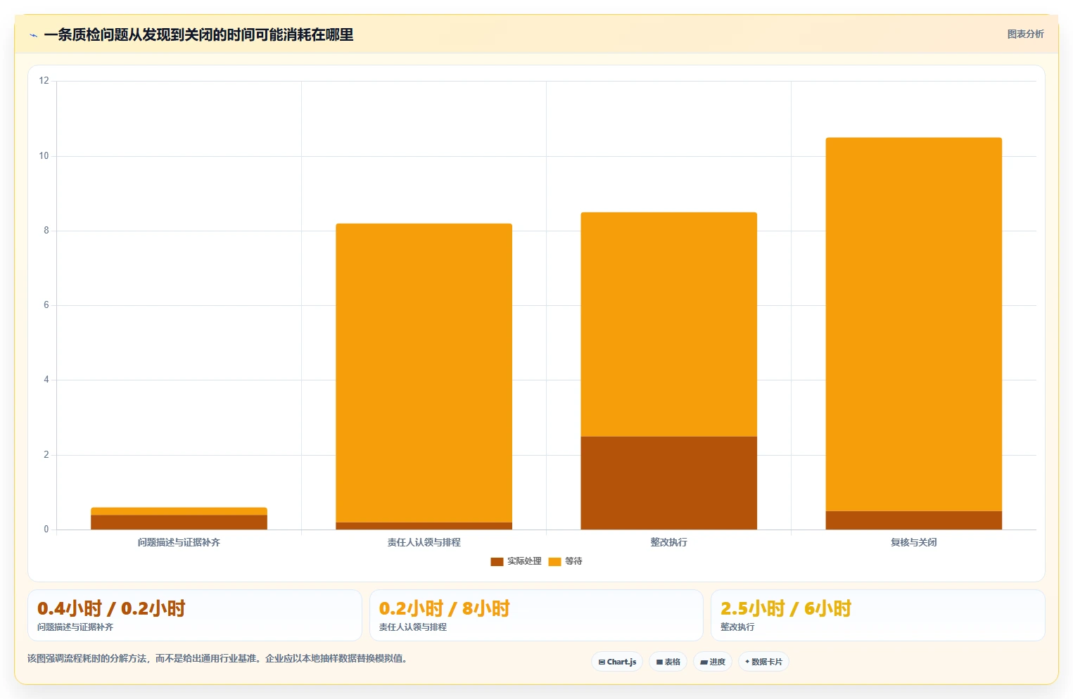Open the 0.4小时 / 0.2小时 data card
This screenshot has width=1073, height=699.
click(x=195, y=615)
